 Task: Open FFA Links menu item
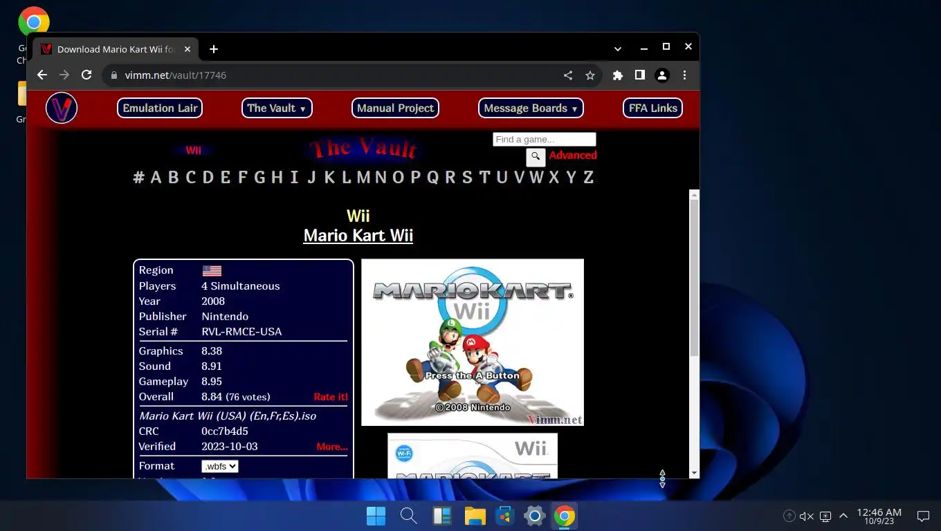click(652, 108)
